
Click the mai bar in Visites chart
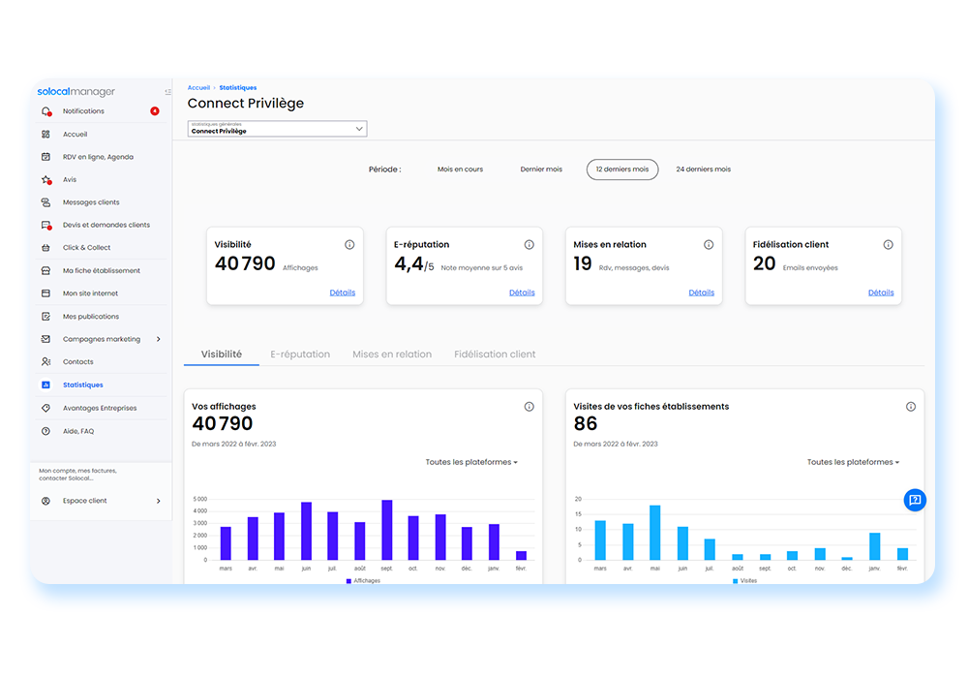point(655,533)
